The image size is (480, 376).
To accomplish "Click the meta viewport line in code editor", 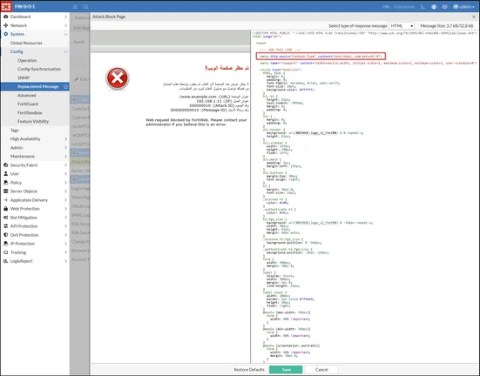I will (x=368, y=63).
